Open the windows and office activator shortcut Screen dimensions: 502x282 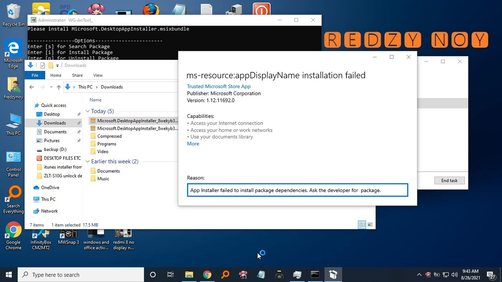(96, 240)
